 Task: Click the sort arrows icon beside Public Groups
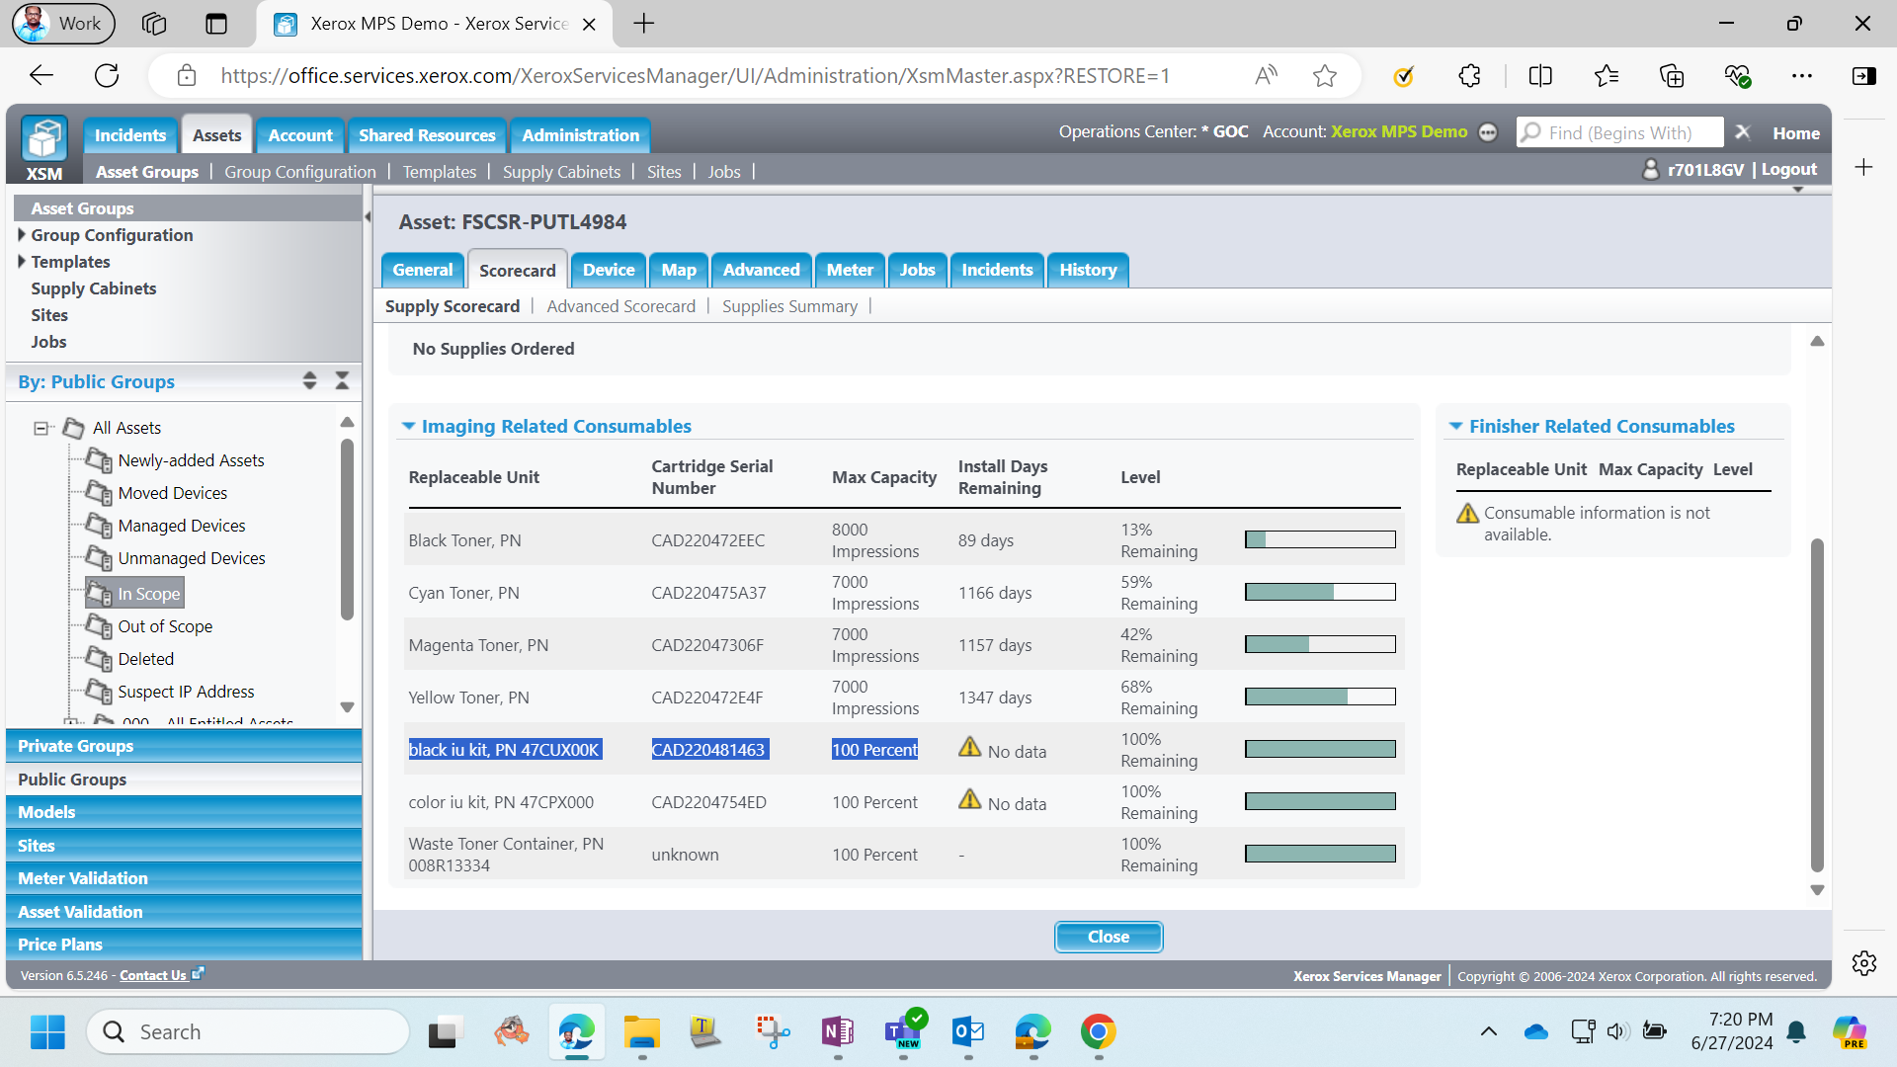click(309, 380)
